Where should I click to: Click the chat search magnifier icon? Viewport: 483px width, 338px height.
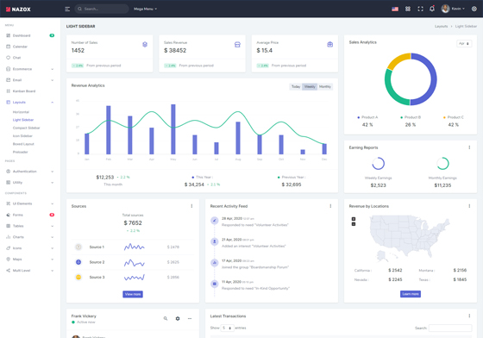click(x=166, y=319)
